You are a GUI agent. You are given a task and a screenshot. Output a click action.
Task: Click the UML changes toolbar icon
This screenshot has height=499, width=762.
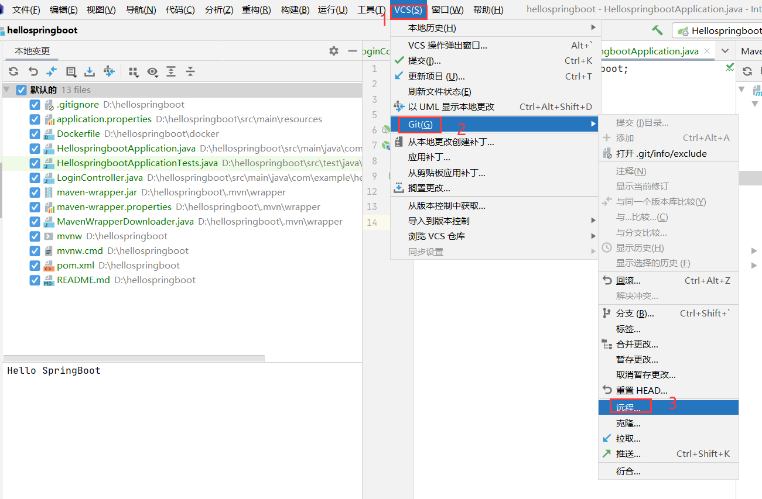click(109, 71)
